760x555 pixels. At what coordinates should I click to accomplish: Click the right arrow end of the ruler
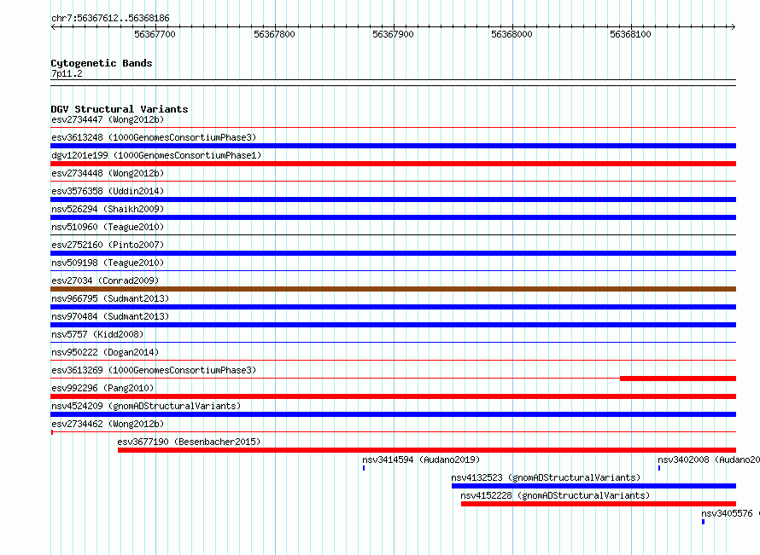click(734, 27)
